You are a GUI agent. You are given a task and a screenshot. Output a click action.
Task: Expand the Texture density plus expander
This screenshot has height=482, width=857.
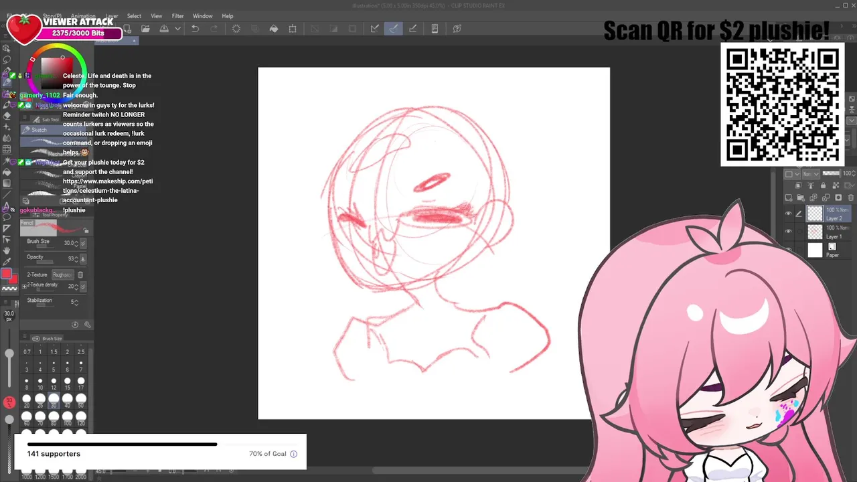(24, 287)
